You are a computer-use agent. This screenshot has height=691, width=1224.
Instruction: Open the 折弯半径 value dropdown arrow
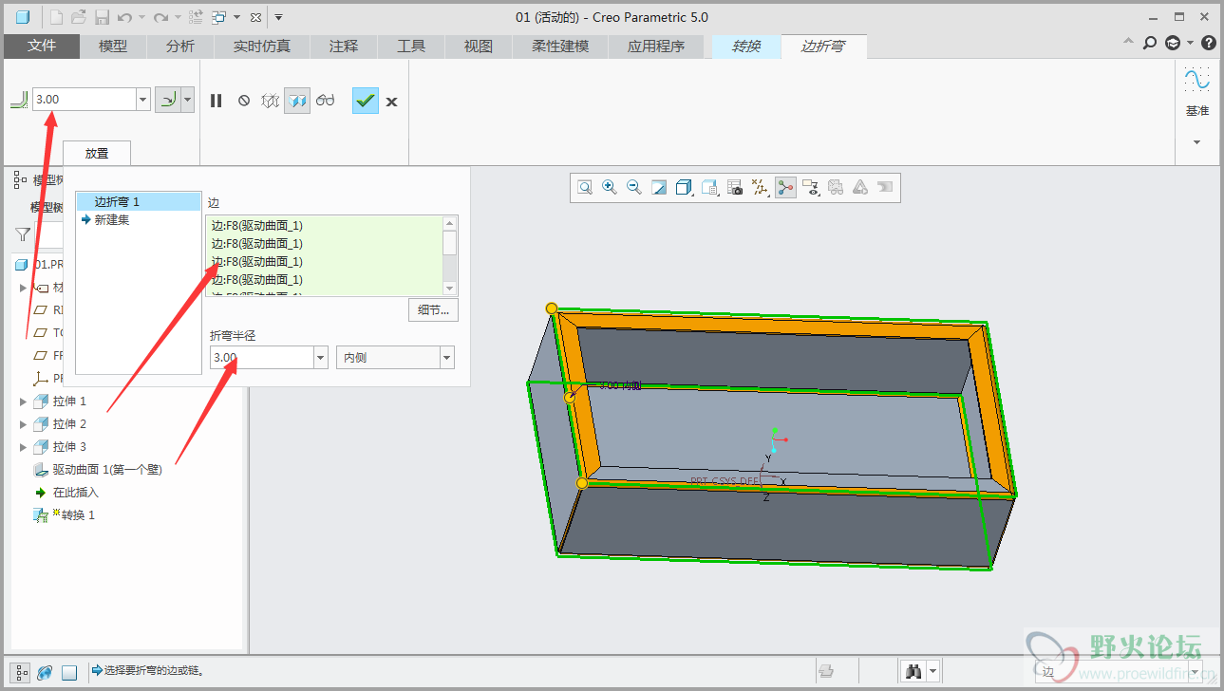click(x=320, y=357)
